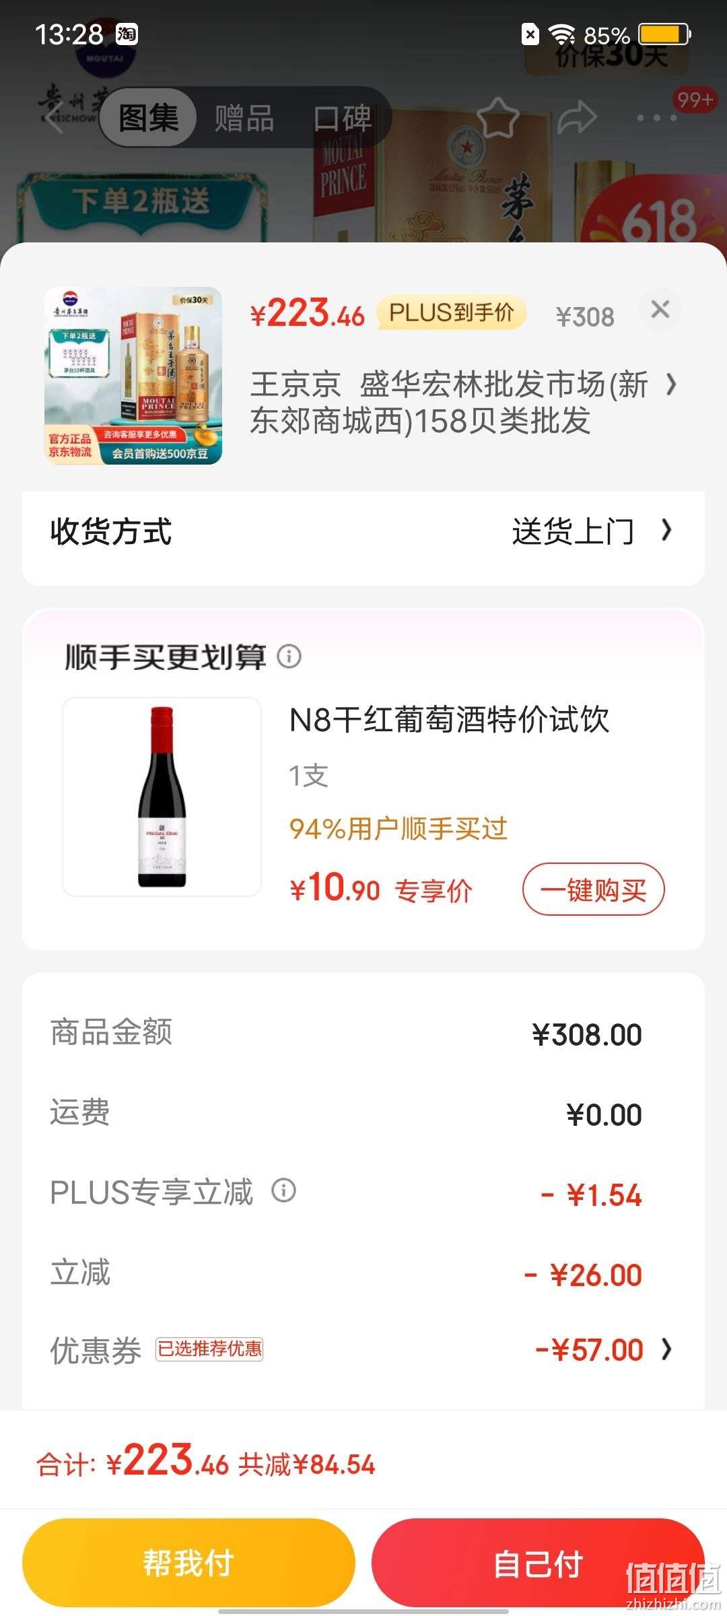
Task: Tap info icon beside 顺手买更划算
Action: coord(289,656)
